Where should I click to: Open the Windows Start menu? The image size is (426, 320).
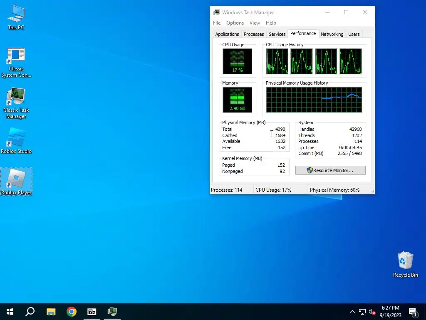[x=10, y=312]
